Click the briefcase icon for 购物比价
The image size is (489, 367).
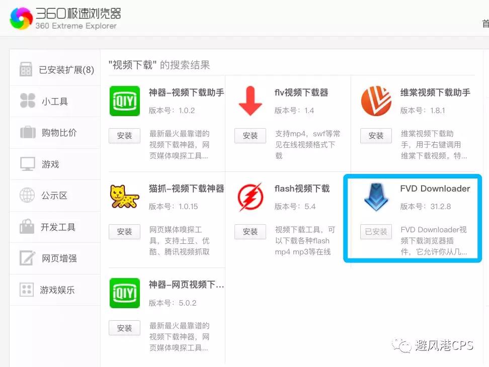point(28,132)
